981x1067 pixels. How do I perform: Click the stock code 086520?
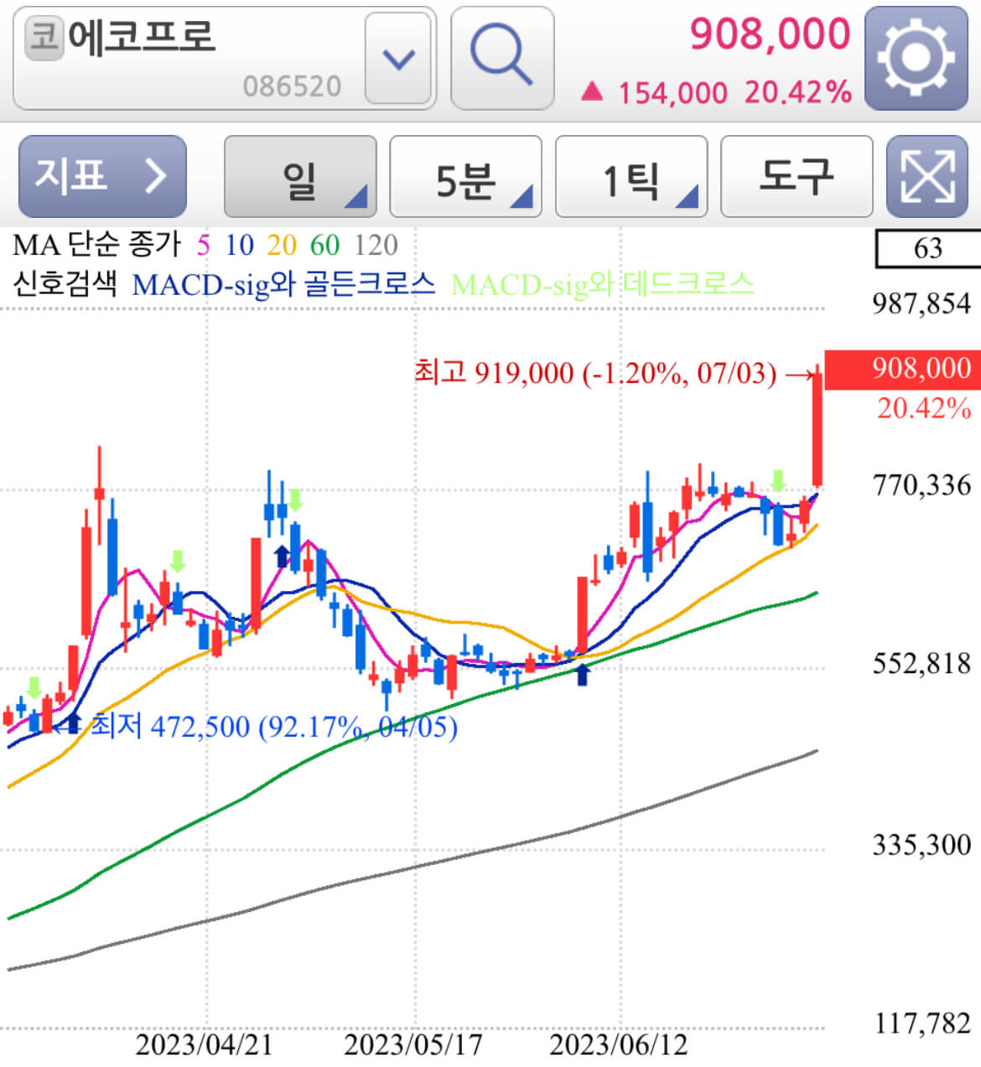tap(292, 86)
